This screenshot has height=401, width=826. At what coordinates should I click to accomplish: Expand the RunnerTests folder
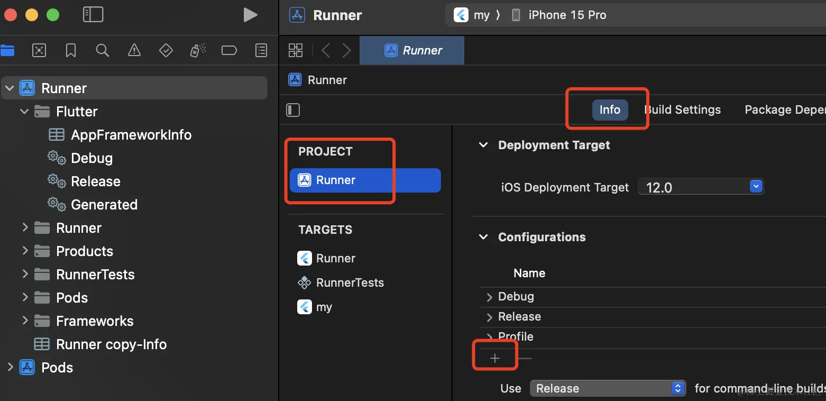[24, 274]
